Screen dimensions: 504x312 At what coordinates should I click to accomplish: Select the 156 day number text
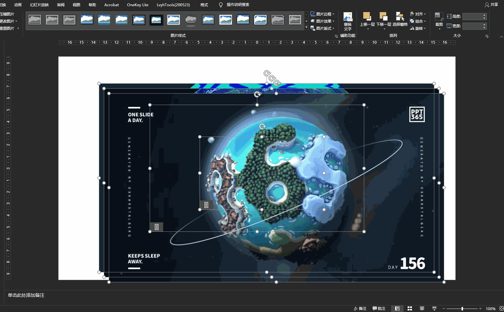pos(413,263)
